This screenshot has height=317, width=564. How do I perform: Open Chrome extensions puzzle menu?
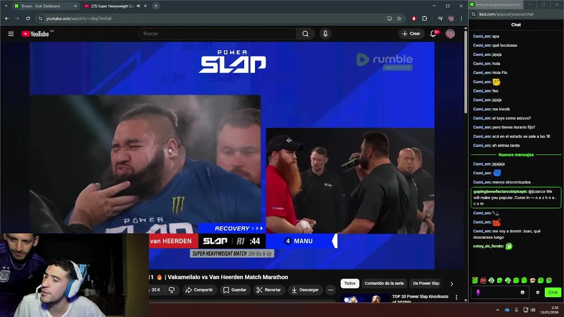(425, 18)
